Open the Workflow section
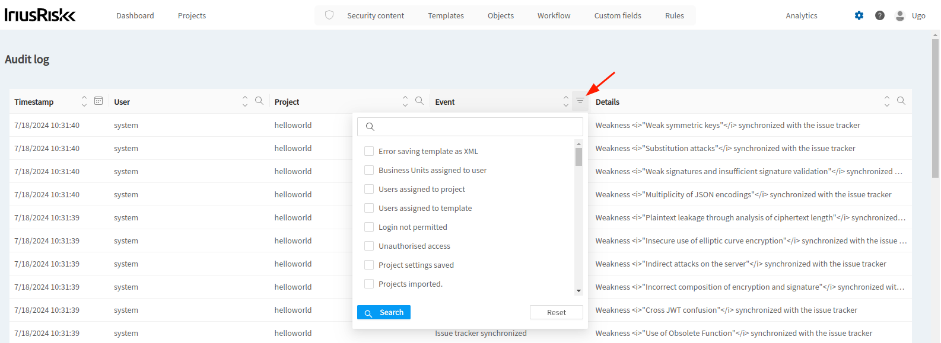The image size is (941, 343). [x=554, y=16]
